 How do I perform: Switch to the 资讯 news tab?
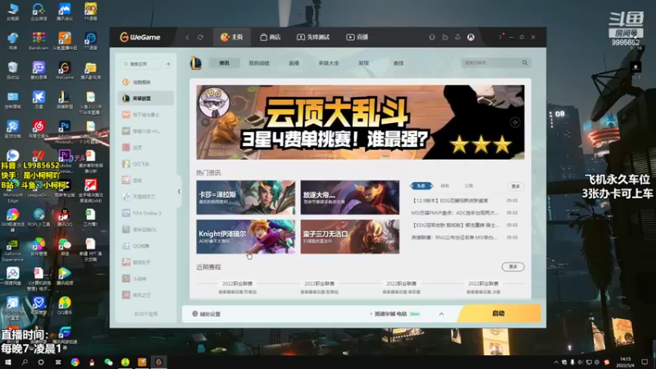point(224,63)
